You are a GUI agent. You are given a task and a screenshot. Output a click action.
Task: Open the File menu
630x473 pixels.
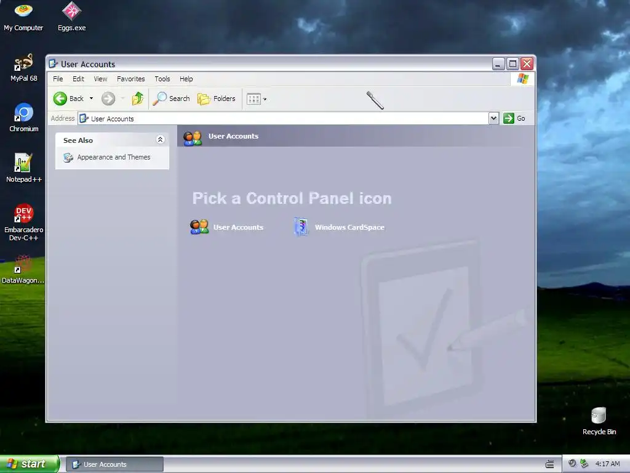58,79
